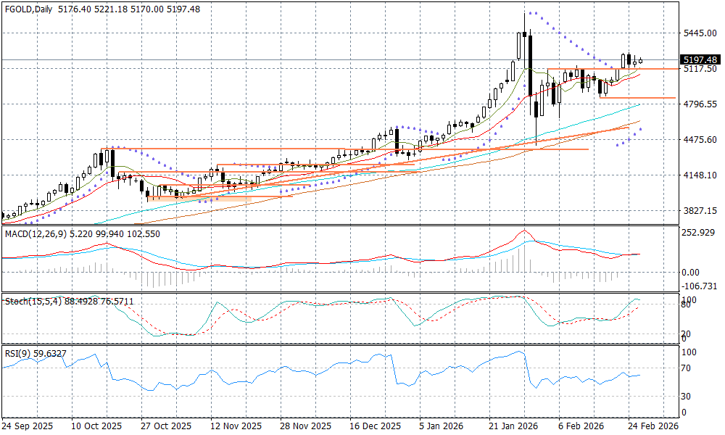Click the 5445.00 price axis label
The width and height of the screenshot is (725, 435).
(700, 33)
